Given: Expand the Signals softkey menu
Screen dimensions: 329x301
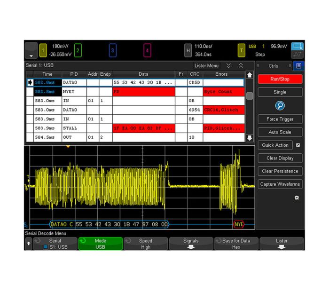Looking at the screenshot, I should tap(191, 244).
